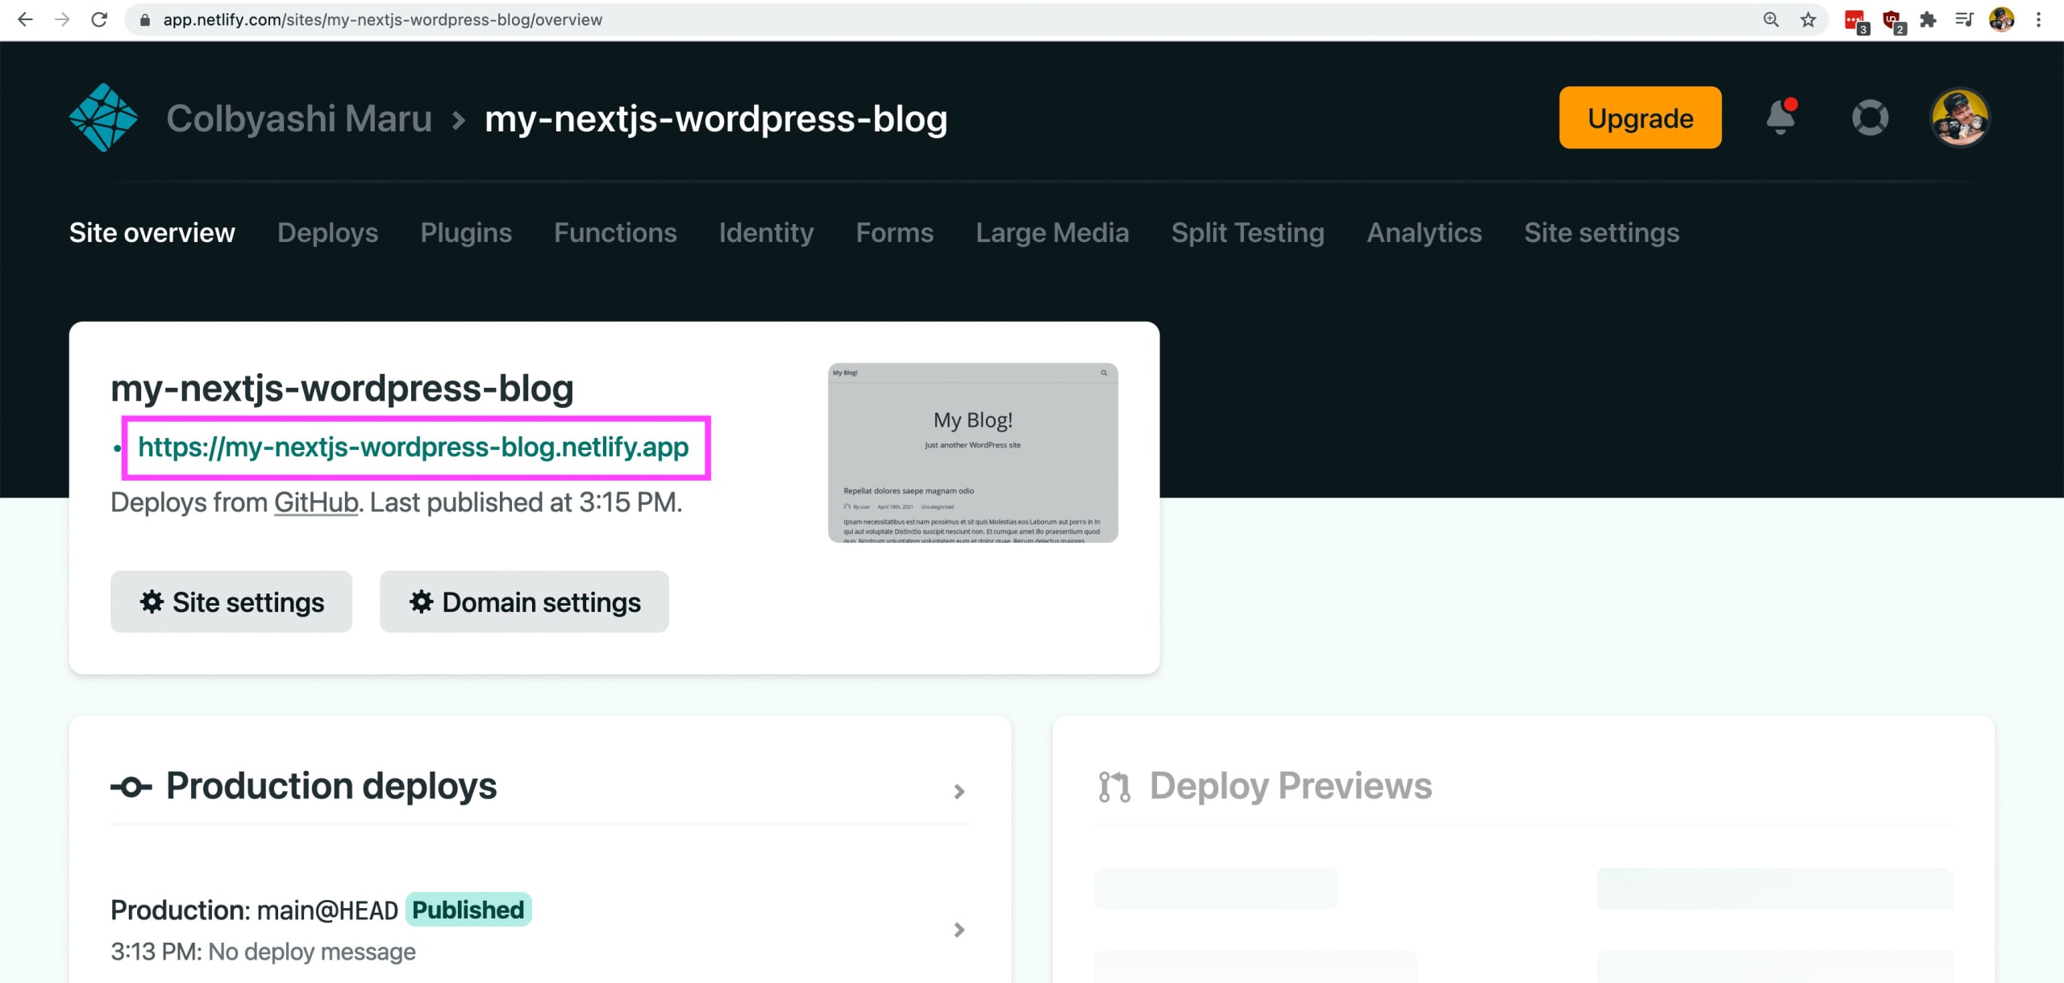Click the My Blog site preview thumbnail
The image size is (2064, 983).
[972, 452]
